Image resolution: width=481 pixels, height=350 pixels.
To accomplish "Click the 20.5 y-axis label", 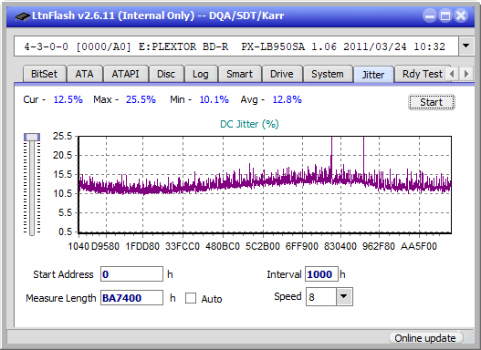I will pyautogui.click(x=62, y=155).
